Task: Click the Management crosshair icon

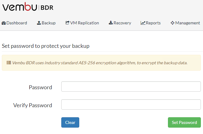Action: (x=173, y=23)
